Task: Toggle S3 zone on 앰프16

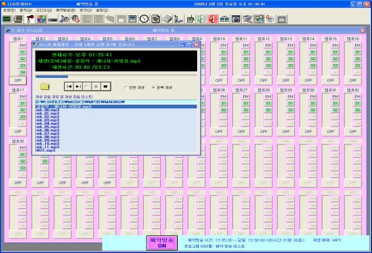Action: point(357,66)
